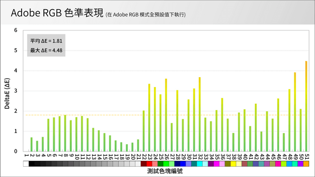Select the short bar at patch 19
This screenshot has width=315, height=177.
point(127,148)
